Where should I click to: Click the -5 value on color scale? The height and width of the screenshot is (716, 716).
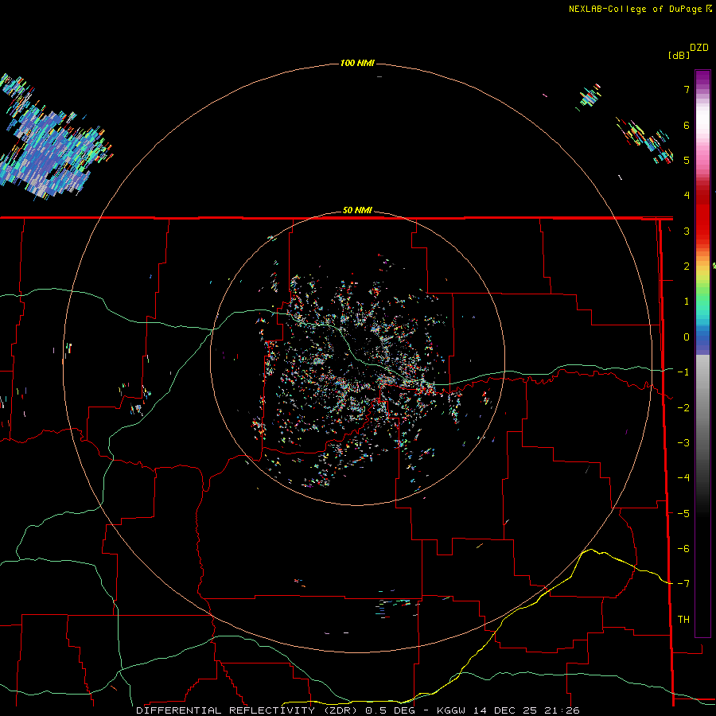point(683,514)
